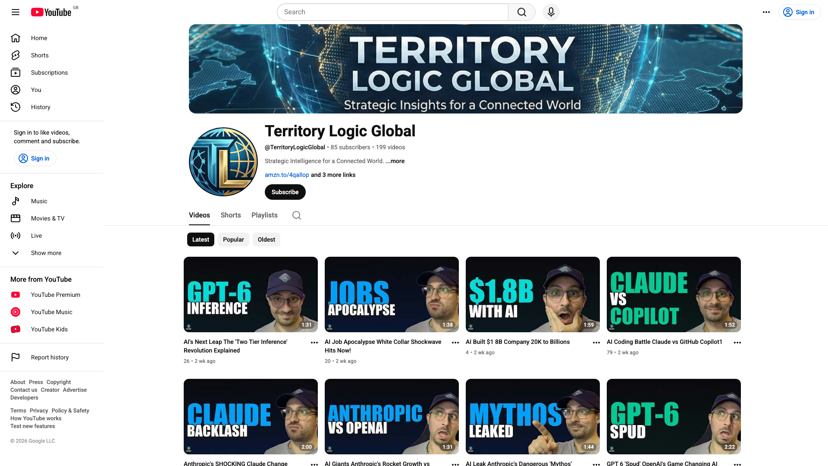Viewport: 828px width, 466px height.
Task: Search within the channel using magnifier icon
Action: pos(297,215)
